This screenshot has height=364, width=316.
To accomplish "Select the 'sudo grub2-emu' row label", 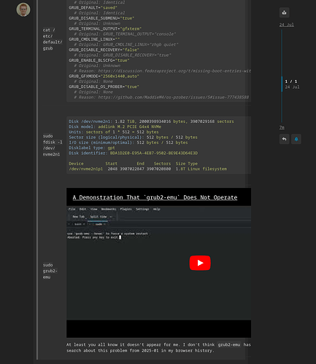I will pos(50,271).
